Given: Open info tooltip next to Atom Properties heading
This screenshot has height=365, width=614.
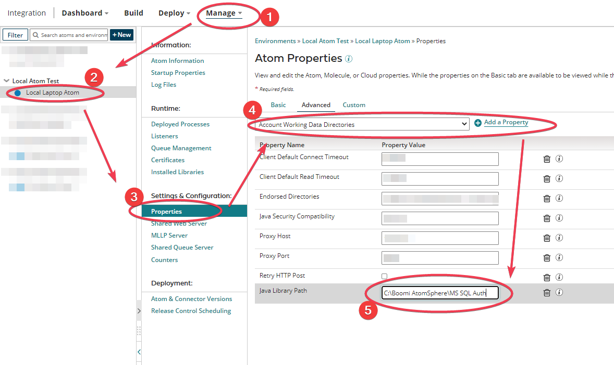Looking at the screenshot, I should (347, 59).
